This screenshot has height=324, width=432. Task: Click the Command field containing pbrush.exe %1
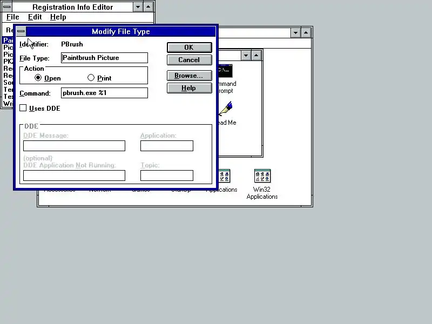[104, 93]
